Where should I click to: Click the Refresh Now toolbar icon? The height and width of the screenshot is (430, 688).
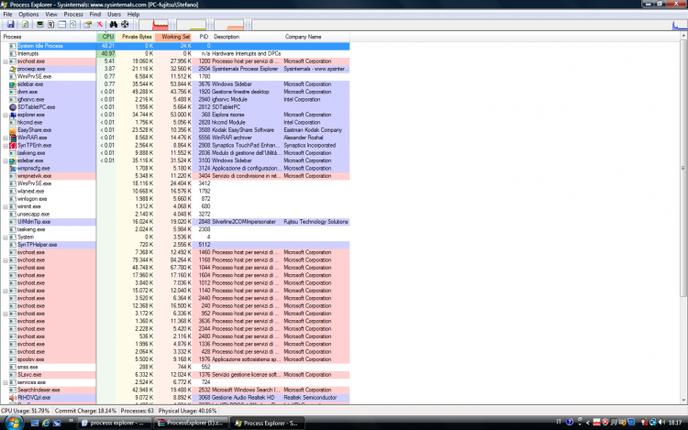(x=25, y=25)
